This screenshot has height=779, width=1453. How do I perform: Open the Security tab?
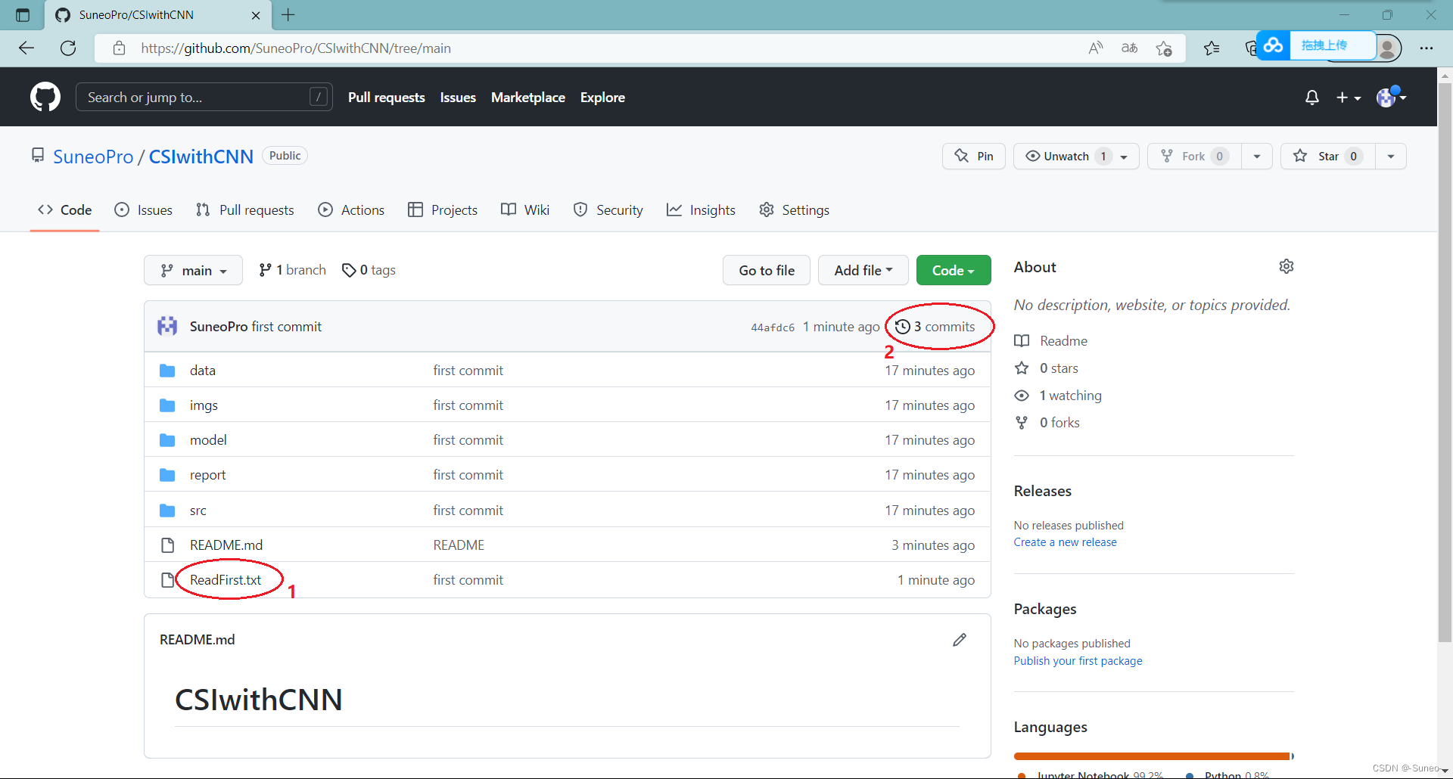coord(608,210)
